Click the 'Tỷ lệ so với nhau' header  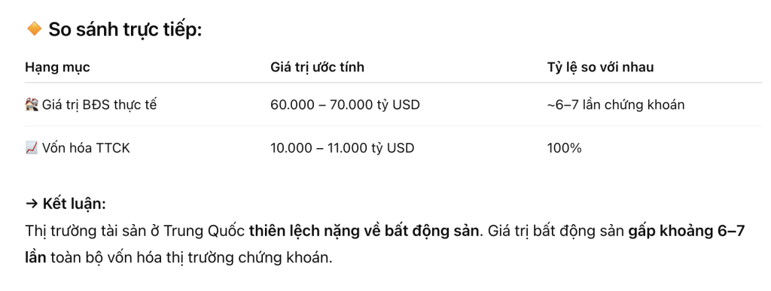click(600, 67)
